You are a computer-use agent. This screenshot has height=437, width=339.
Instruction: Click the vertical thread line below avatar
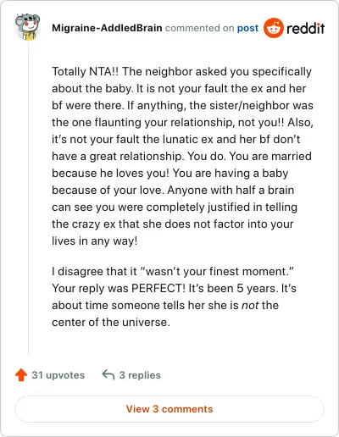[x=29, y=197]
